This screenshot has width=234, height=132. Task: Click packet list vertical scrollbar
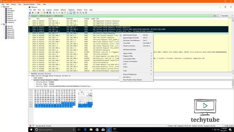click(x=233, y=45)
